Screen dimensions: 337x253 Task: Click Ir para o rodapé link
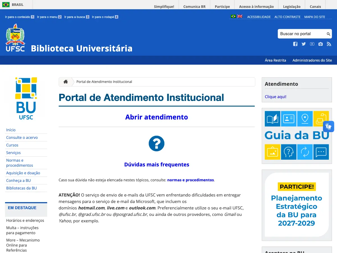(x=105, y=17)
